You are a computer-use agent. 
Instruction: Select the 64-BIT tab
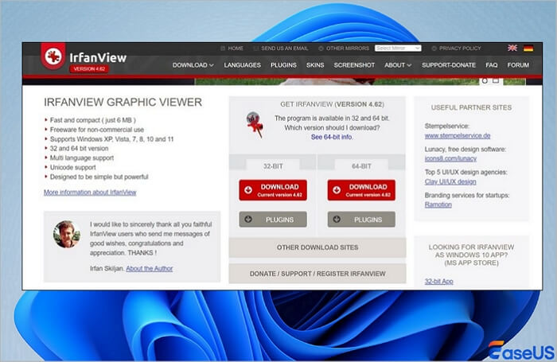click(x=361, y=166)
